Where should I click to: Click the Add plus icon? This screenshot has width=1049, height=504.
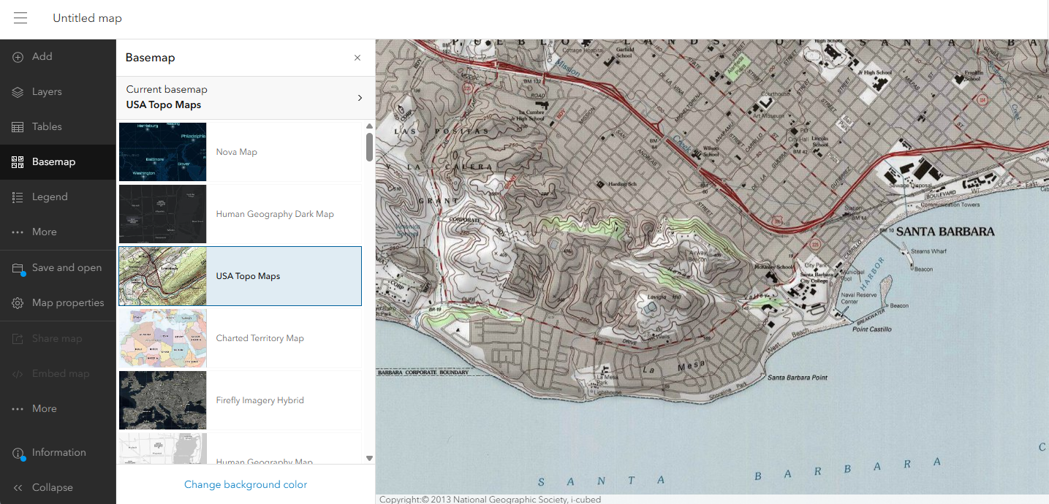coord(18,57)
